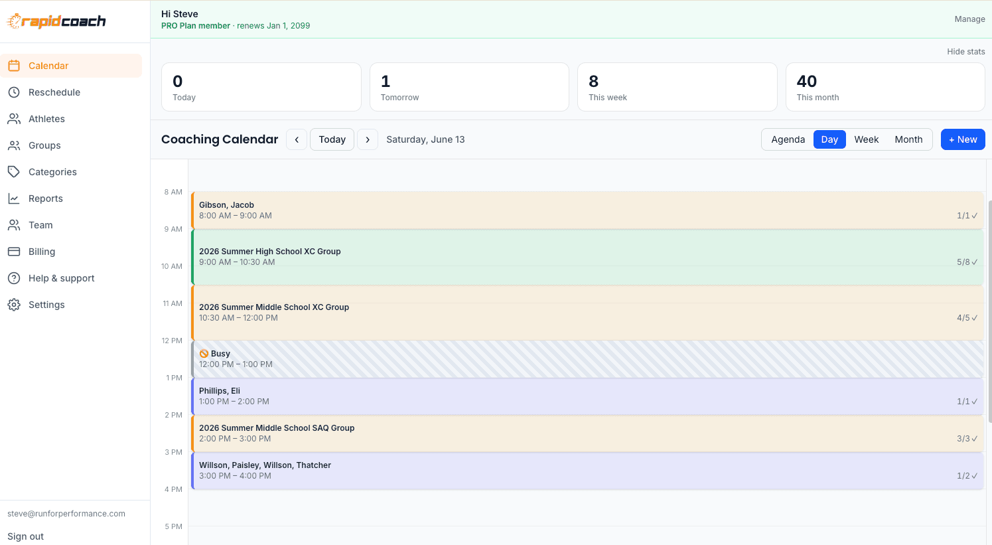This screenshot has height=545, width=992.
Task: Click the Settings gear icon
Action: [x=14, y=305]
